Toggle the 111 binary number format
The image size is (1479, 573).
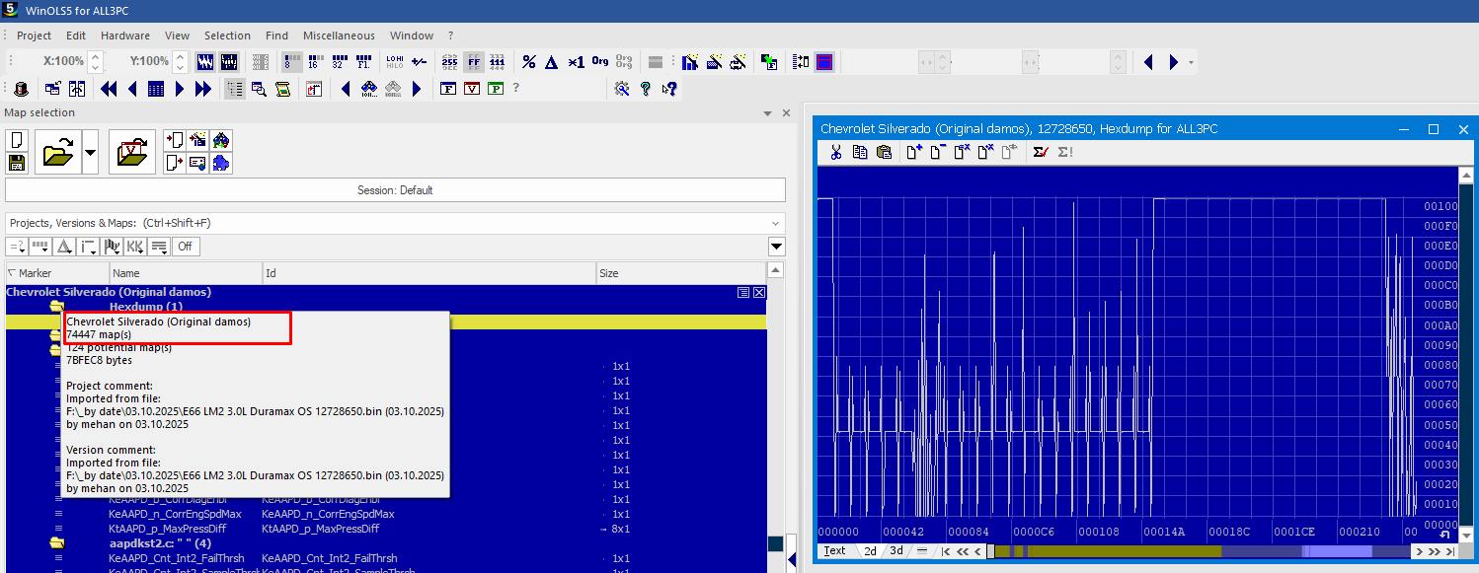click(498, 62)
